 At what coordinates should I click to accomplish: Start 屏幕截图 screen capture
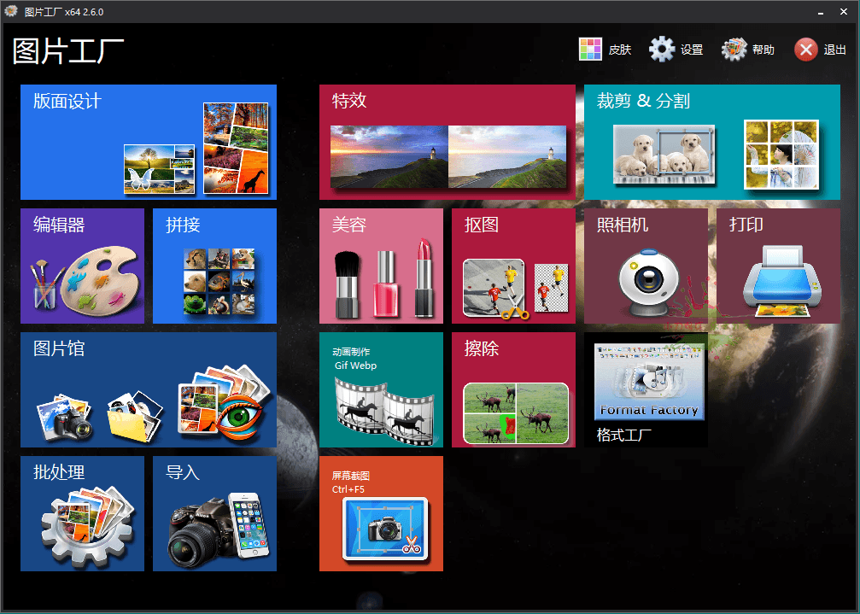(x=381, y=513)
